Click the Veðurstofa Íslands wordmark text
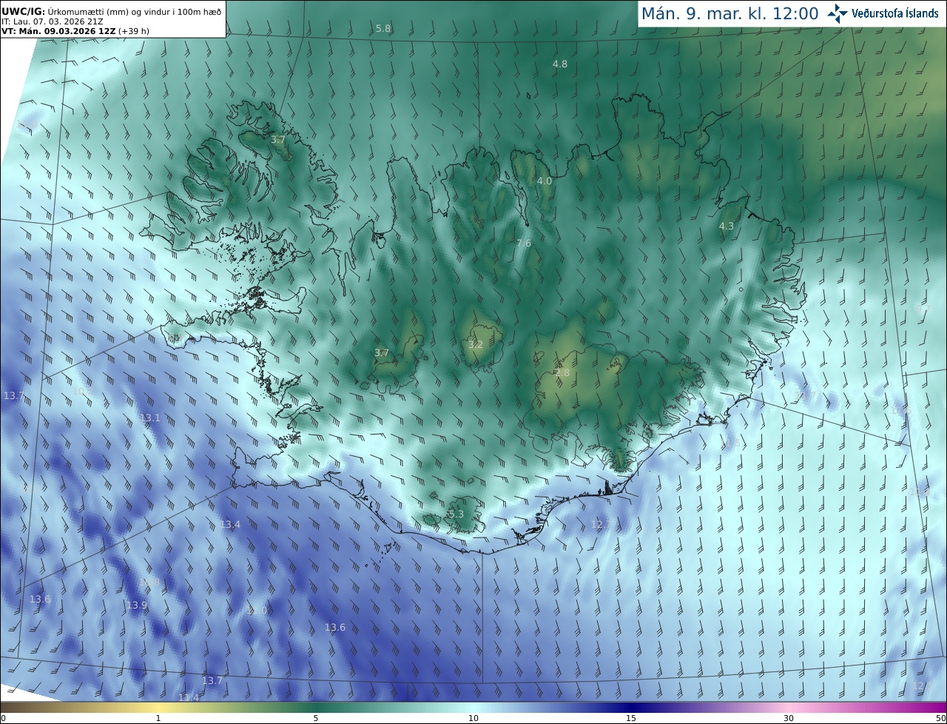947x724 pixels. coord(895,13)
